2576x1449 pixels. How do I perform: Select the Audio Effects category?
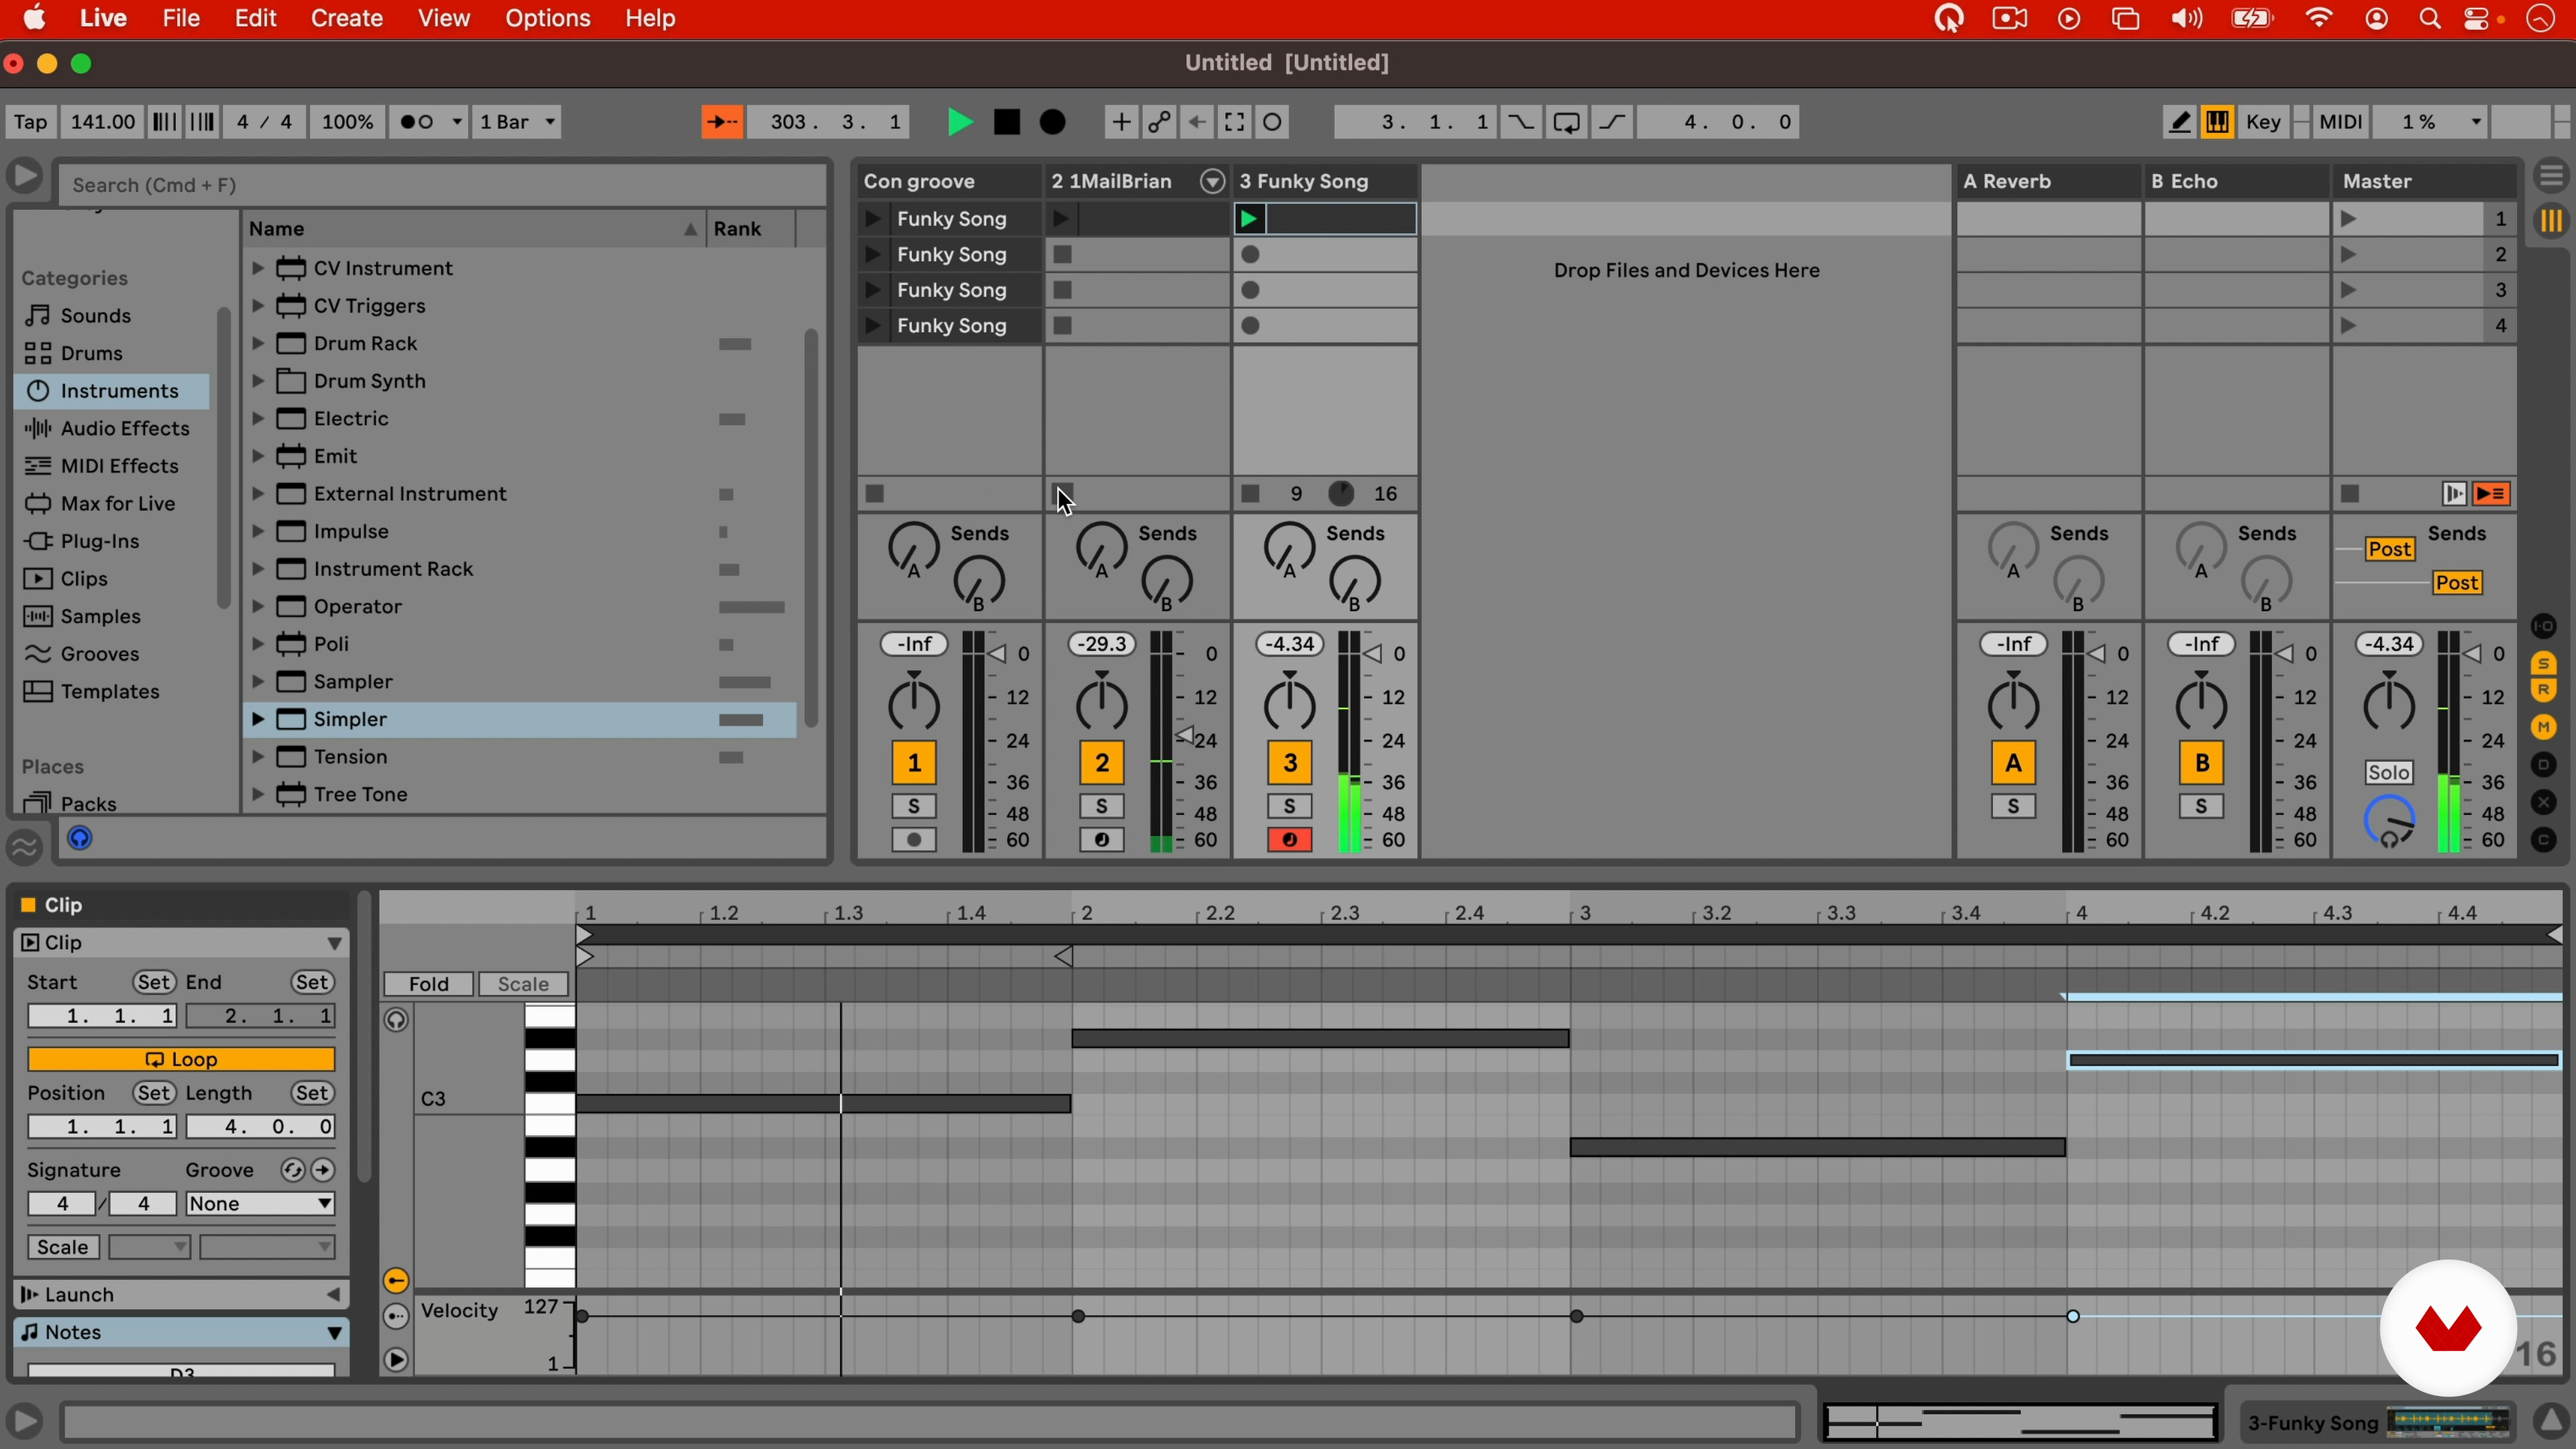tap(125, 429)
